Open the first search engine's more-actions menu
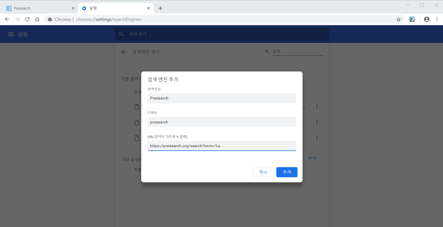The height and width of the screenshot is (227, 443). [x=317, y=107]
